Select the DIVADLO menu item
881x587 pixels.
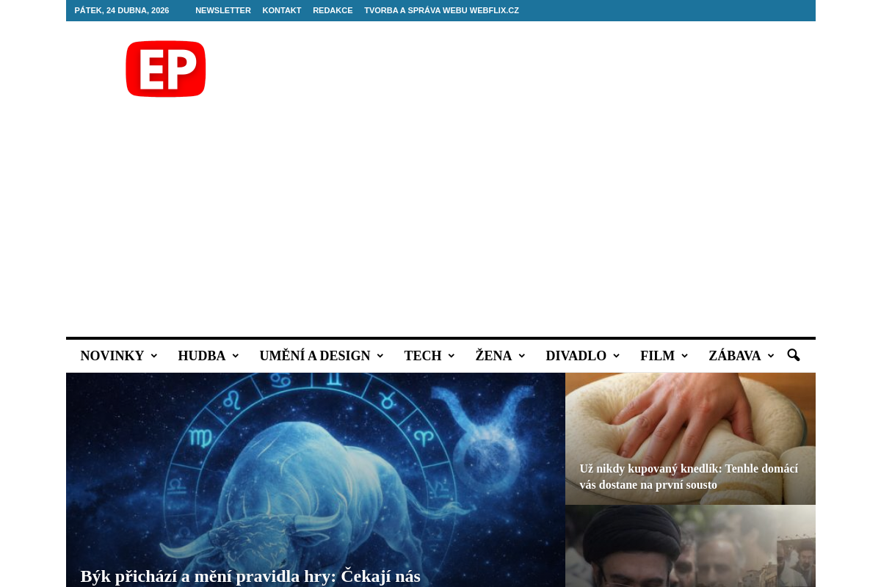(x=576, y=356)
